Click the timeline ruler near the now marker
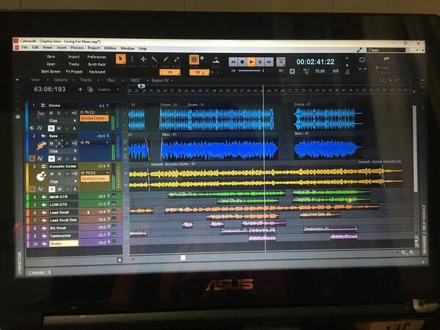This screenshot has width=440, height=330. [x=263, y=91]
